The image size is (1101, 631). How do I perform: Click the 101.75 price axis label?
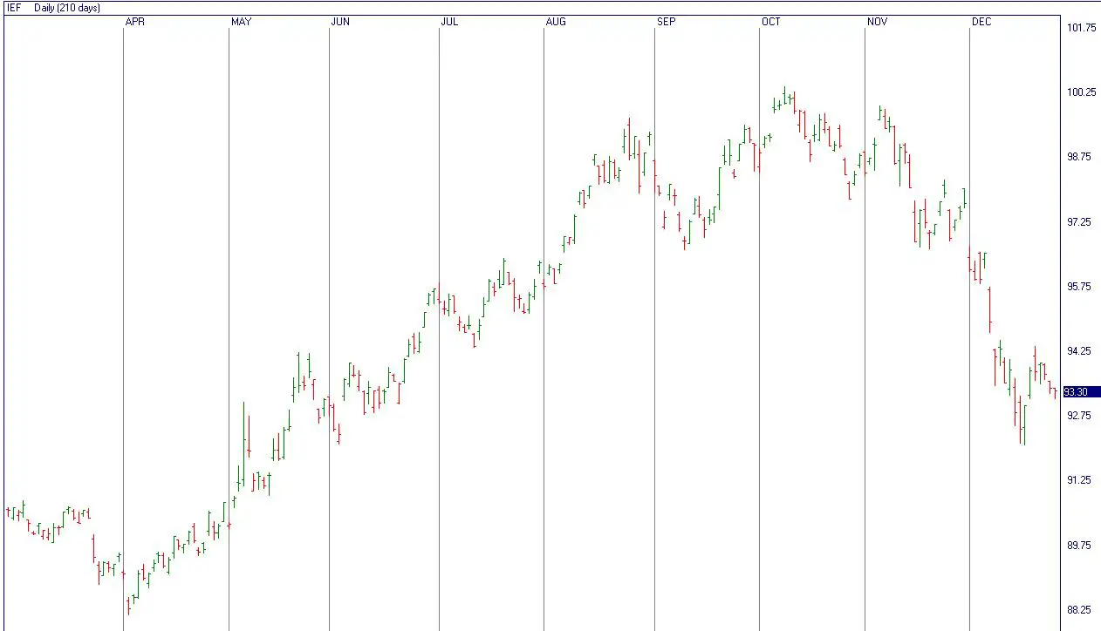pyautogui.click(x=1082, y=28)
